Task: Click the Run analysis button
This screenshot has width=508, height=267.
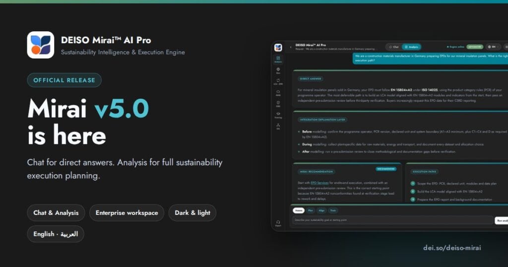Action: [x=502, y=221]
